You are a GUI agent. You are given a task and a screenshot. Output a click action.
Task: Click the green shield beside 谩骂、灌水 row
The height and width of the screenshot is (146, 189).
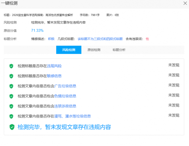11,116
